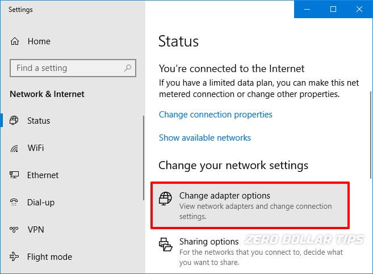Screen dimensions: 373x274
Task: Open Change connection properties link
Action: [x=215, y=115]
